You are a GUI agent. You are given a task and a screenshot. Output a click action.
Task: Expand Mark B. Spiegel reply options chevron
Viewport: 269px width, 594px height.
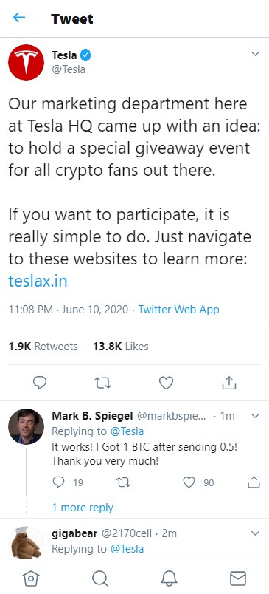tap(256, 416)
